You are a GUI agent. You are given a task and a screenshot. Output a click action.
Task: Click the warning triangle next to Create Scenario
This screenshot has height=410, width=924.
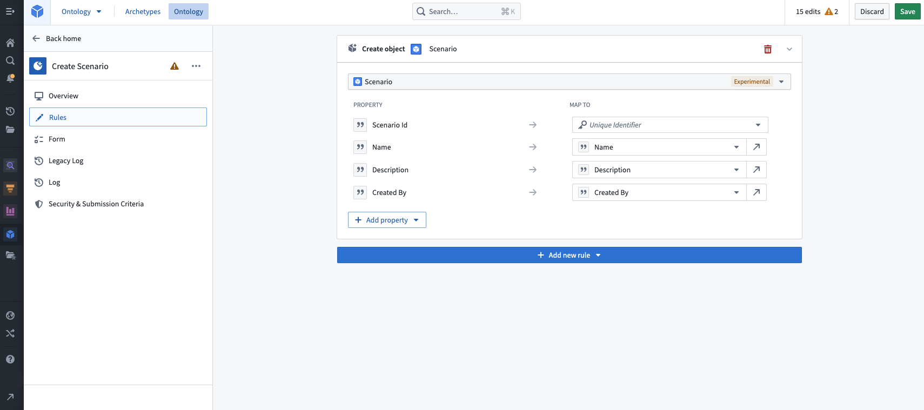click(x=175, y=66)
